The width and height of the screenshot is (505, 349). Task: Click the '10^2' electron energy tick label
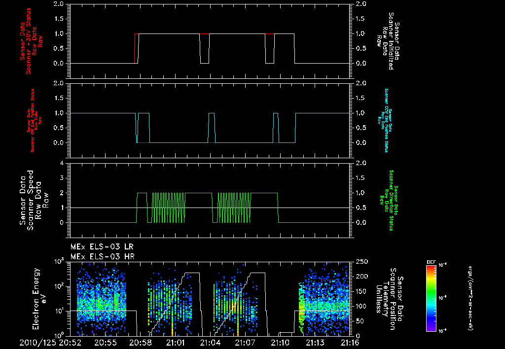point(59,286)
